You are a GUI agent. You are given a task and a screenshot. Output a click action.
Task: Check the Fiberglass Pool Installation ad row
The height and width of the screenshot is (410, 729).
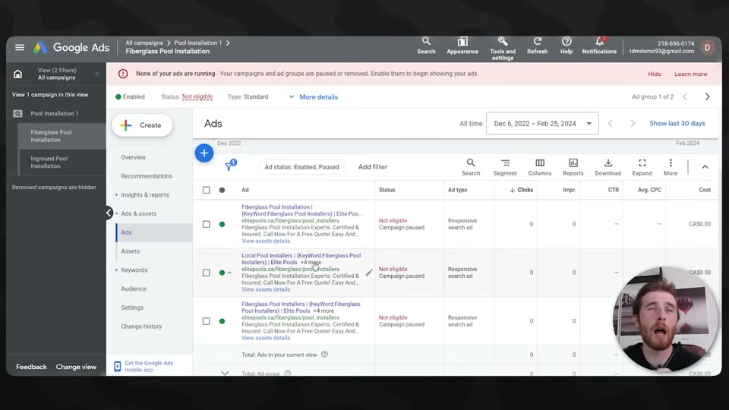click(x=206, y=224)
